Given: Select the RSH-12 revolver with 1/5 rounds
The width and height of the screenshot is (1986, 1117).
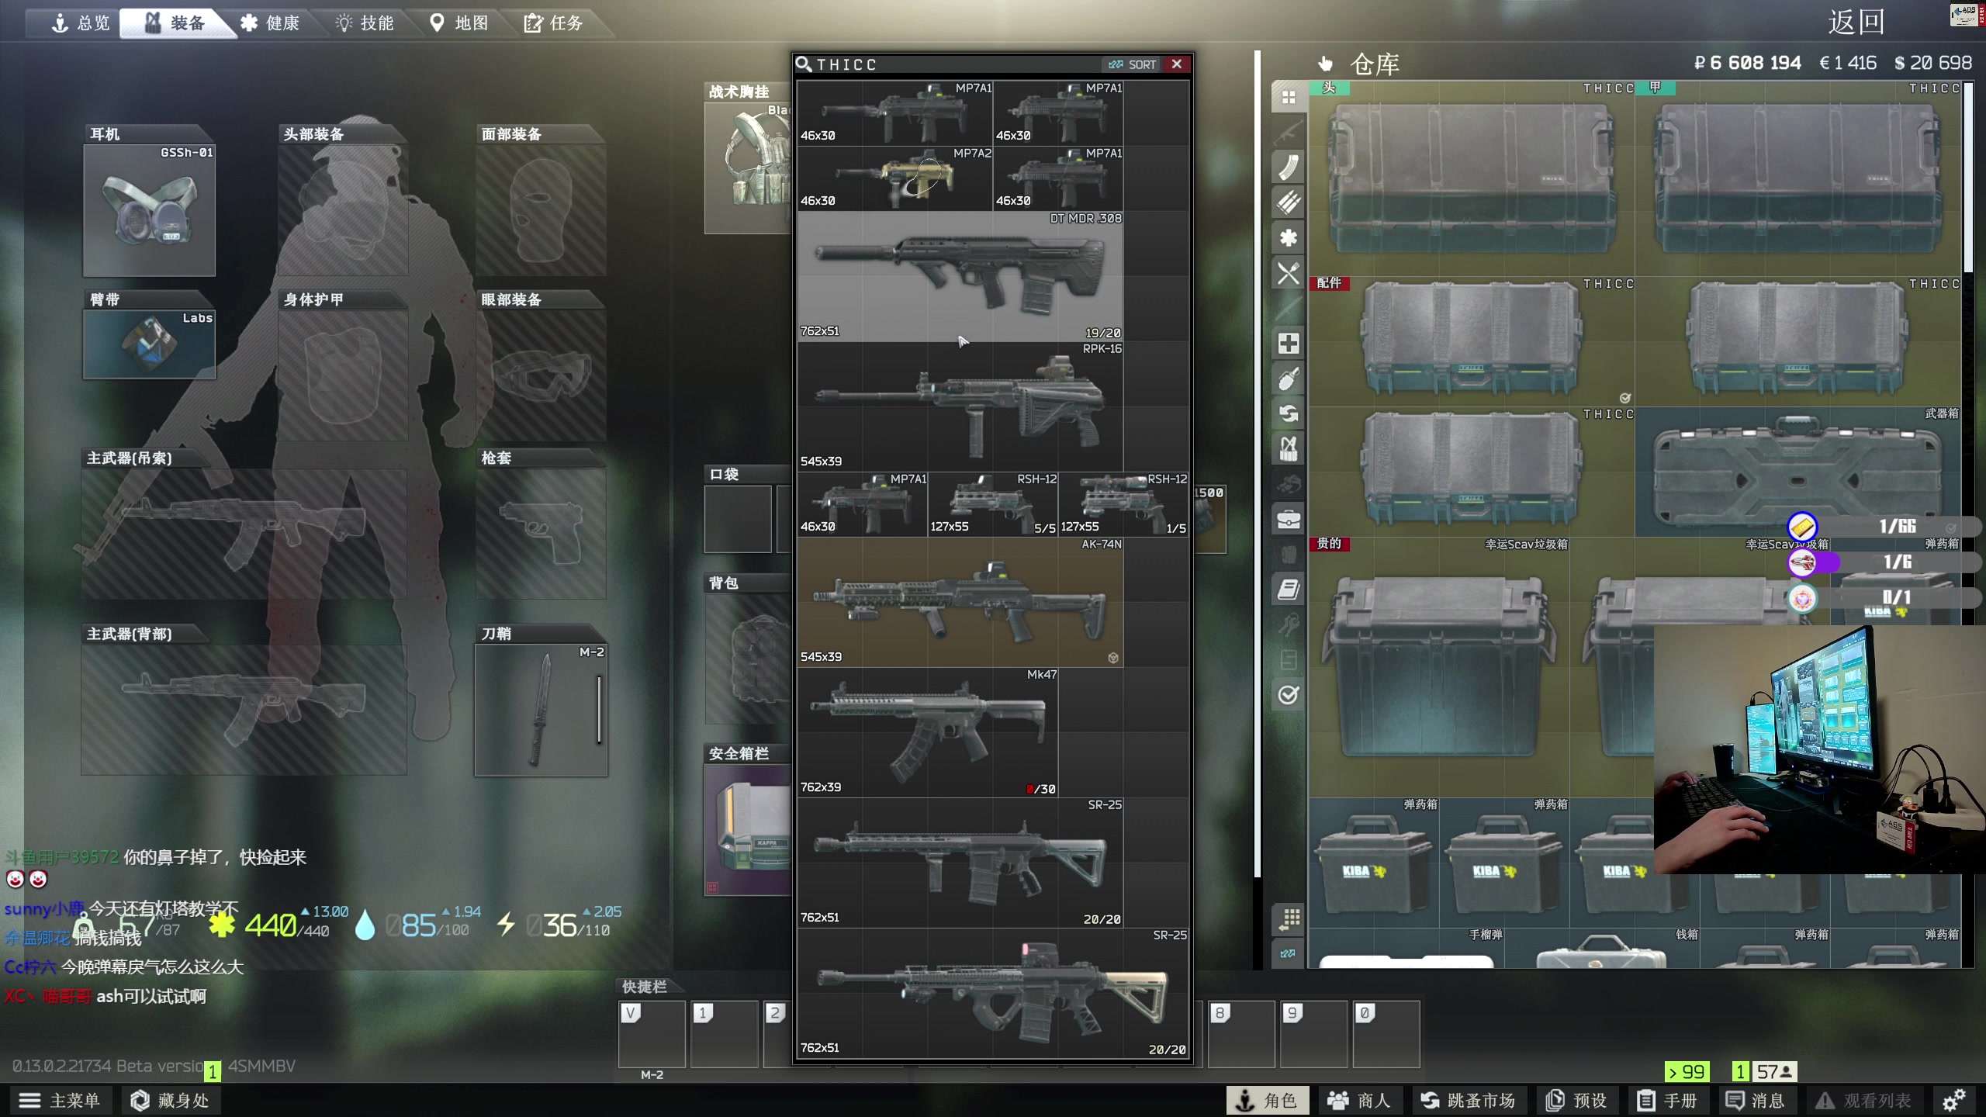Looking at the screenshot, I should click(1123, 504).
